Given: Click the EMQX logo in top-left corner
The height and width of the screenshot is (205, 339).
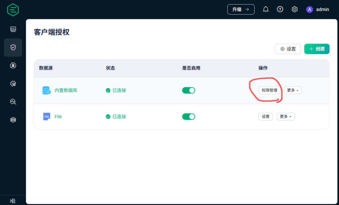Looking at the screenshot, I should tap(13, 10).
